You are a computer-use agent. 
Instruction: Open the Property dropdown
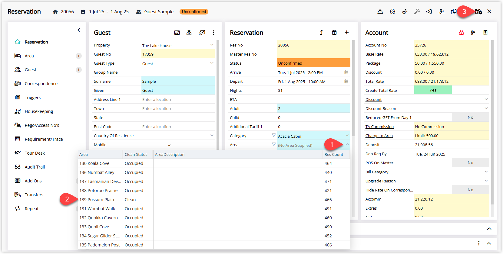212,45
